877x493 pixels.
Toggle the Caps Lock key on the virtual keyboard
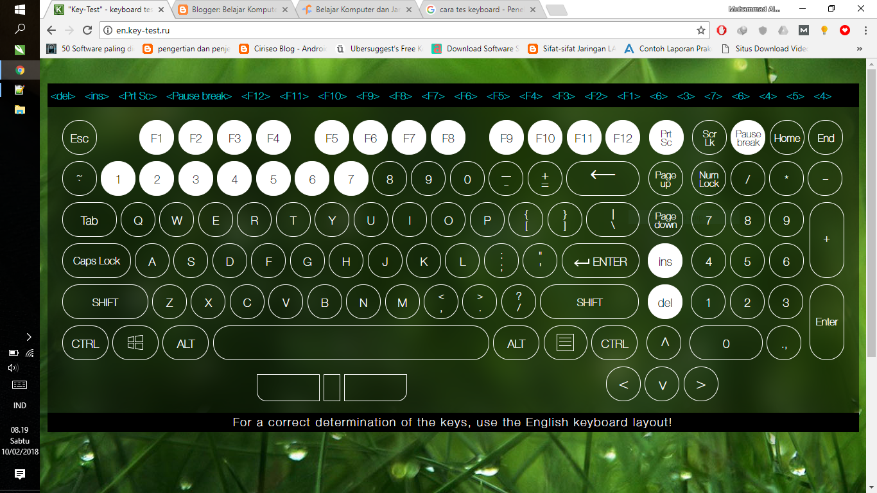tap(96, 261)
